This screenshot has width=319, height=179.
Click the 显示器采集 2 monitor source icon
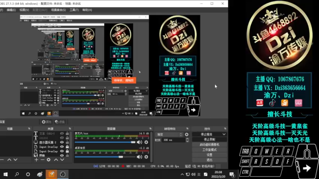pos(35,142)
